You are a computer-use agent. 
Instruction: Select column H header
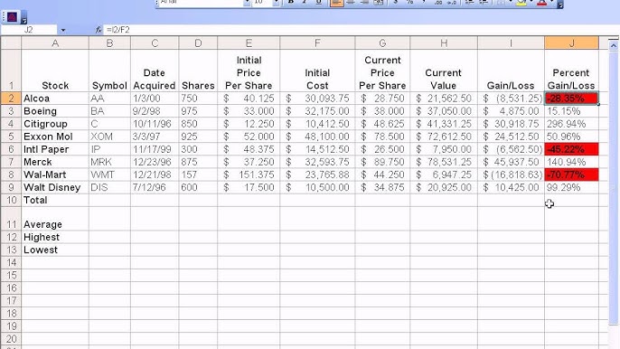click(x=444, y=42)
